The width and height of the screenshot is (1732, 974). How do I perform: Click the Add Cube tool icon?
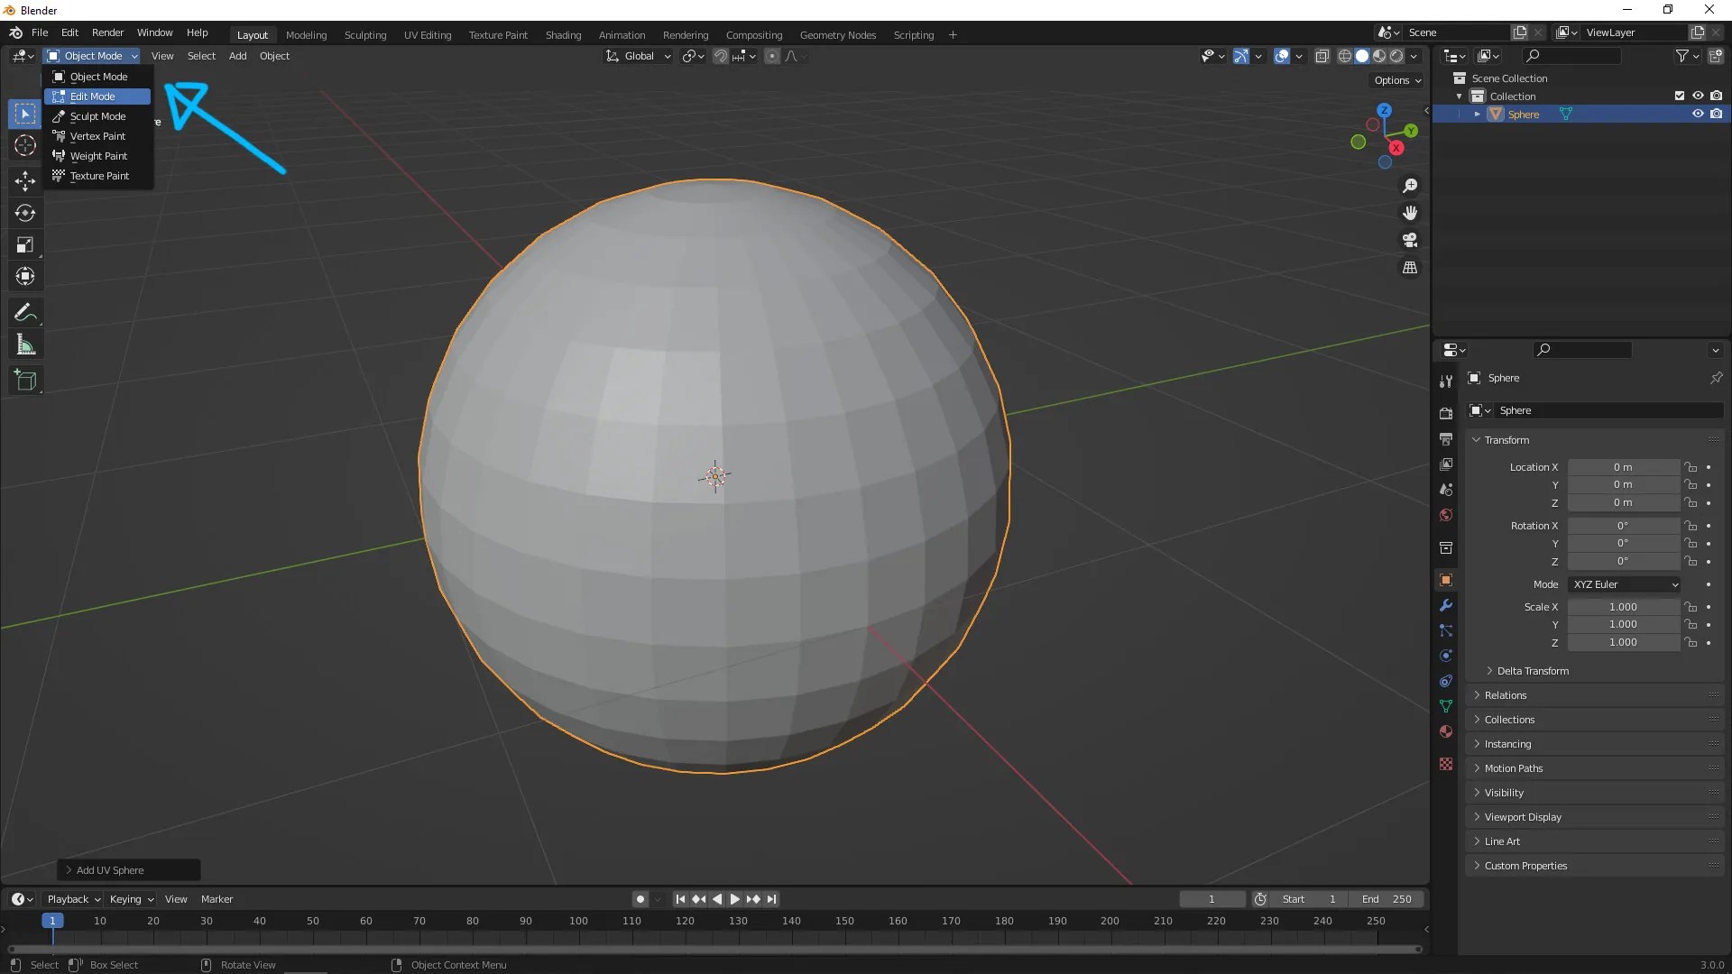(x=25, y=381)
